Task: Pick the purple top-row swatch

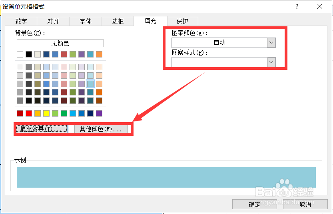Action: pyautogui.click(x=82, y=54)
